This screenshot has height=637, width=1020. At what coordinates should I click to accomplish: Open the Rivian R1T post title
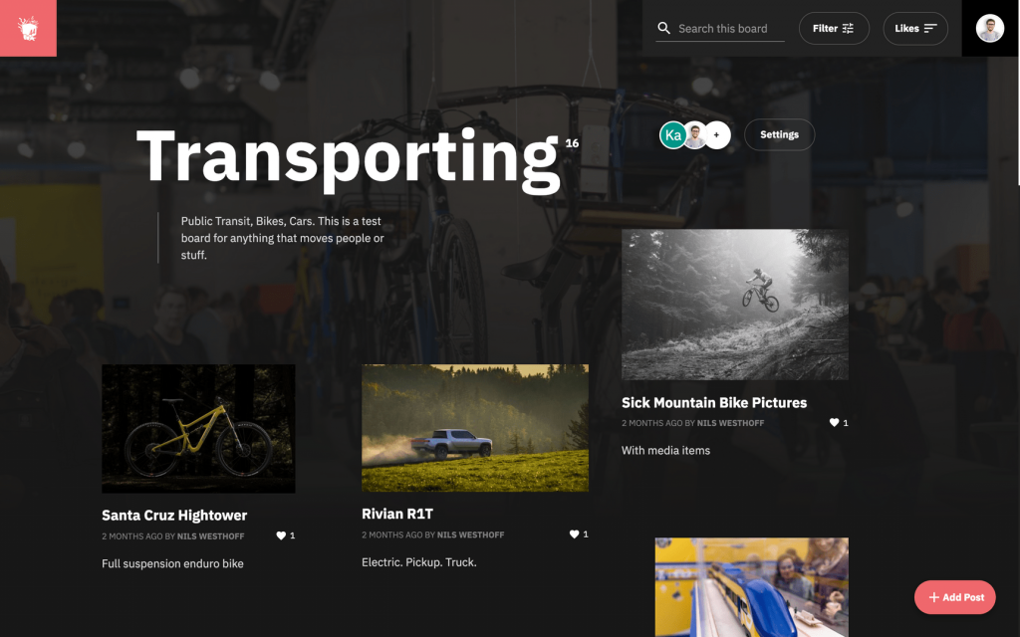coord(396,514)
